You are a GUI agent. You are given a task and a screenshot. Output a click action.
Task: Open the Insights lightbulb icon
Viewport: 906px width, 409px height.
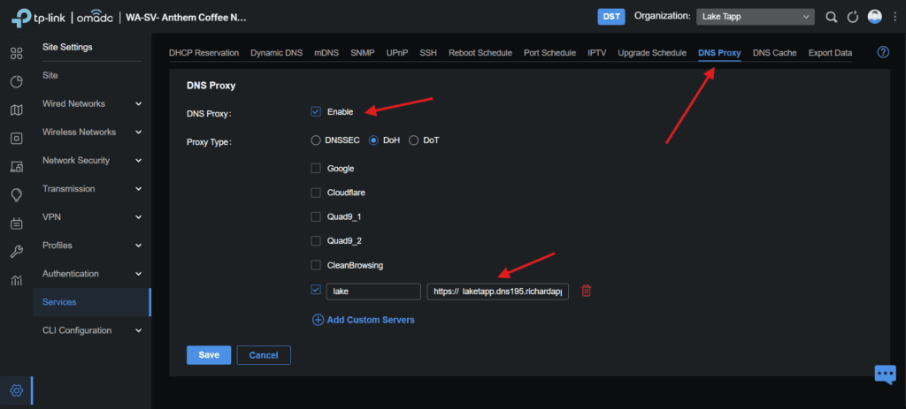point(17,195)
